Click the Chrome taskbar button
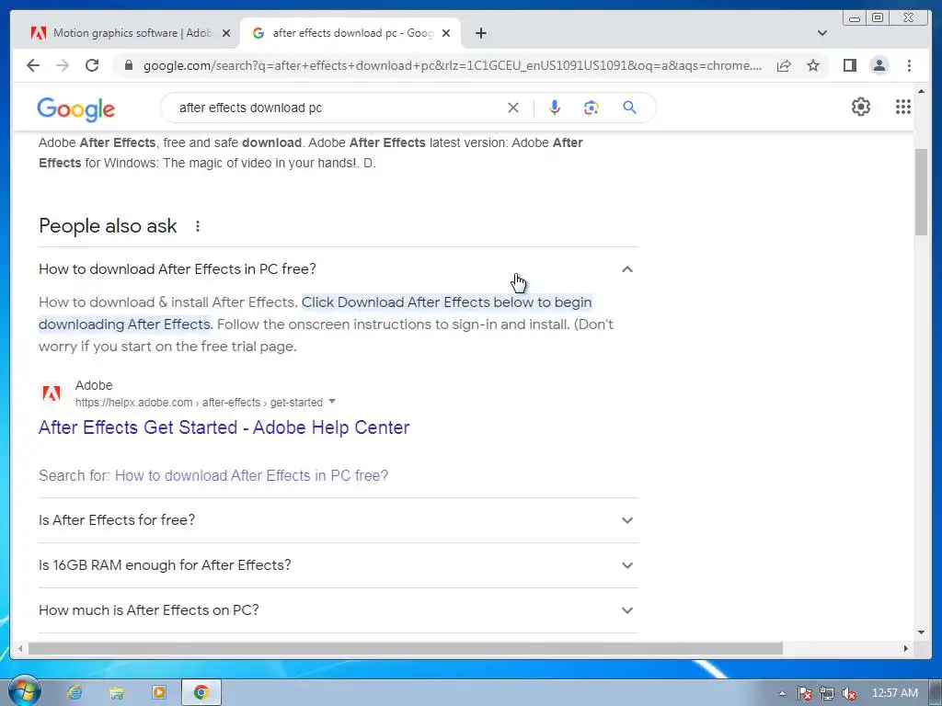 201,693
